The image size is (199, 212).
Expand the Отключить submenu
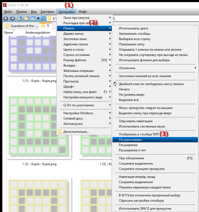pos(155,68)
